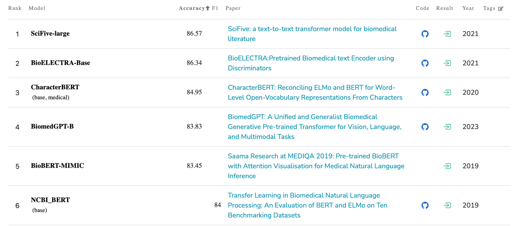Viewport: 520px width, 226px height.
Task: Open result icon for BiomedGPT-B
Action: (447, 127)
